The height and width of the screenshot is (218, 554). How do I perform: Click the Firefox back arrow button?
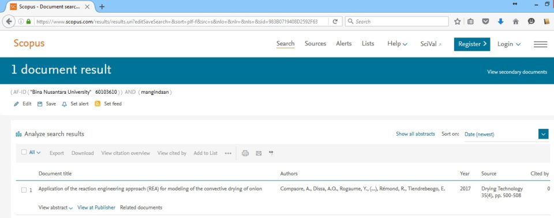point(8,21)
